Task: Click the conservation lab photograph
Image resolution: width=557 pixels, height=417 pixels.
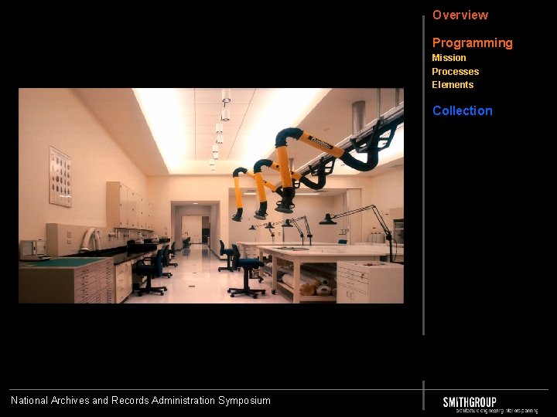Action: tap(211, 195)
